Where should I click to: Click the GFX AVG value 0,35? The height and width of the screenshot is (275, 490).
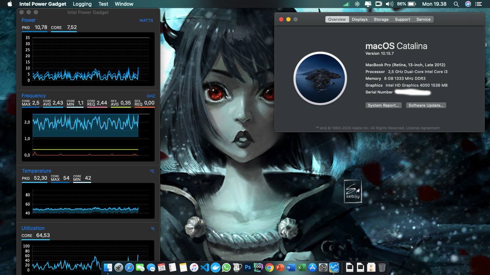(x=126, y=103)
